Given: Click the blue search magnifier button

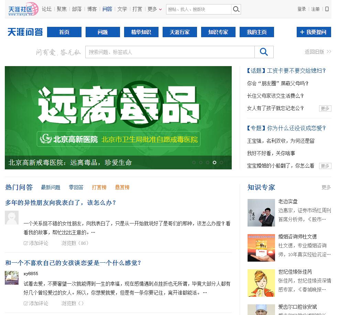Looking at the screenshot, I should click(x=264, y=52).
